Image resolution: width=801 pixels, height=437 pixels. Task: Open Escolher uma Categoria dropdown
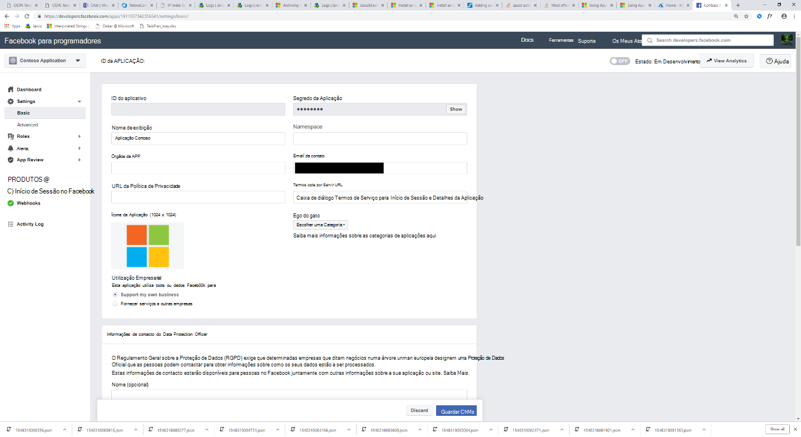[320, 225]
